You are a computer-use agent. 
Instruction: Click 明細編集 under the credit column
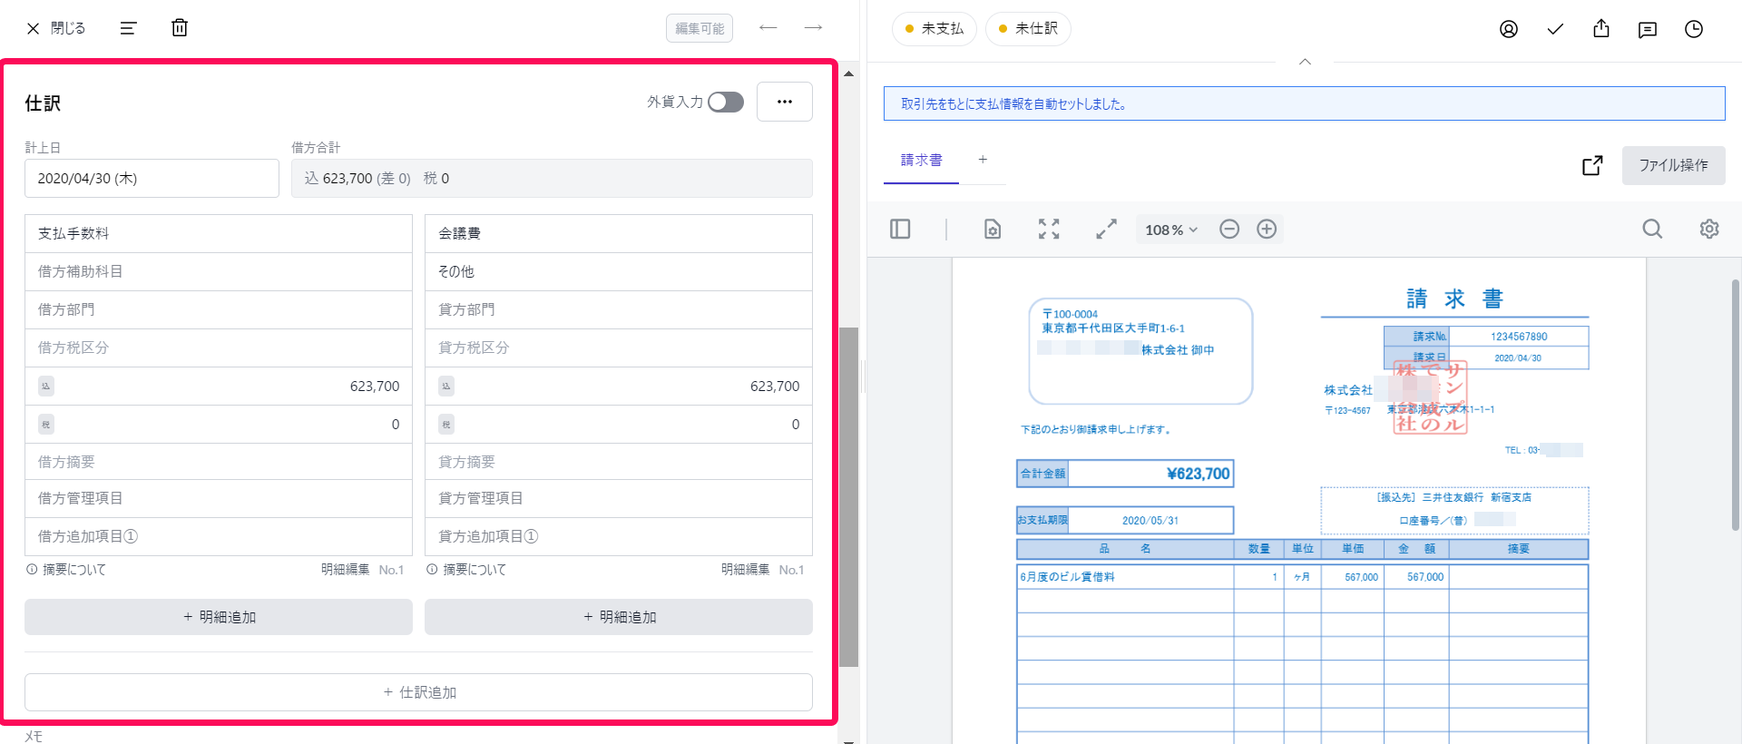click(x=745, y=570)
